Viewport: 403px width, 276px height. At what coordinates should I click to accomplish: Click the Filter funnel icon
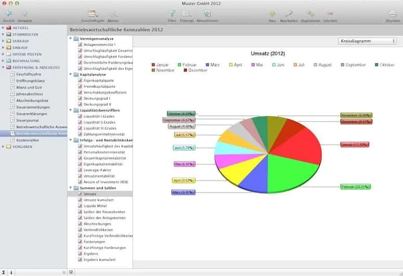click(172, 13)
